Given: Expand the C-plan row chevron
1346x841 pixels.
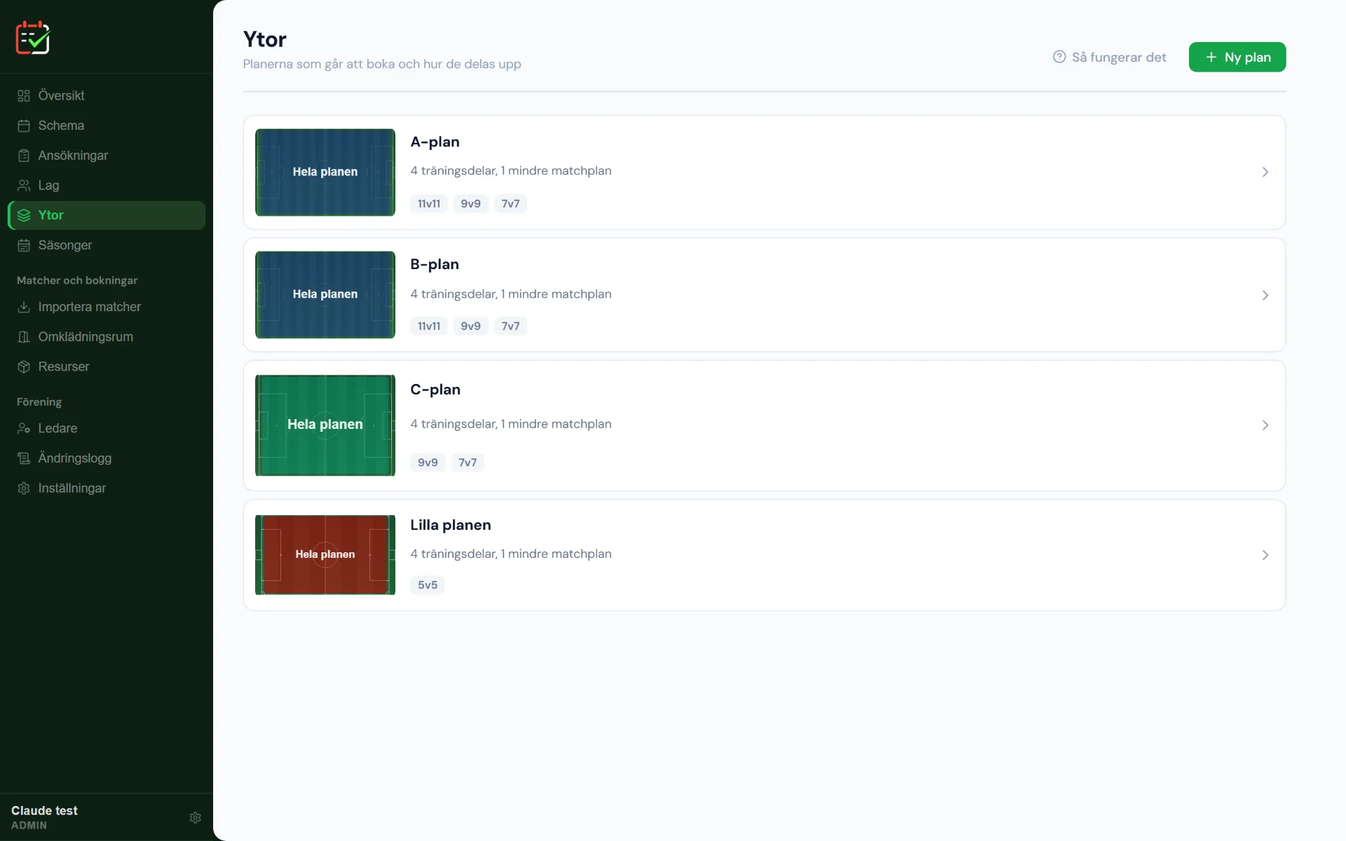Looking at the screenshot, I should (1265, 425).
